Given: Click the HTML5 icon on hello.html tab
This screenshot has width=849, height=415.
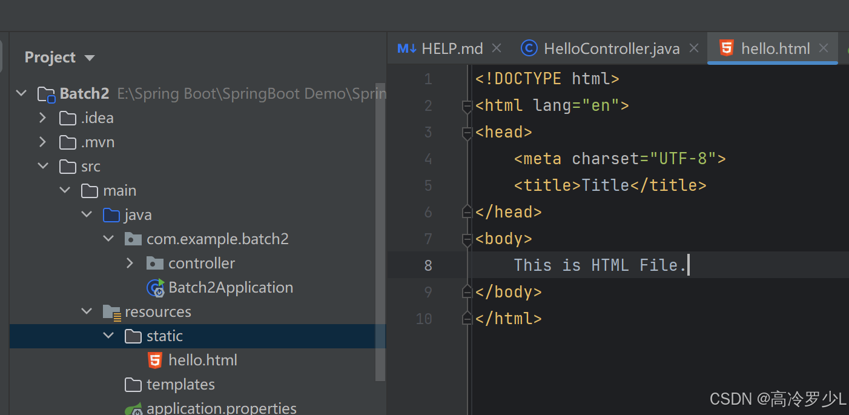Looking at the screenshot, I should pyautogui.click(x=726, y=48).
